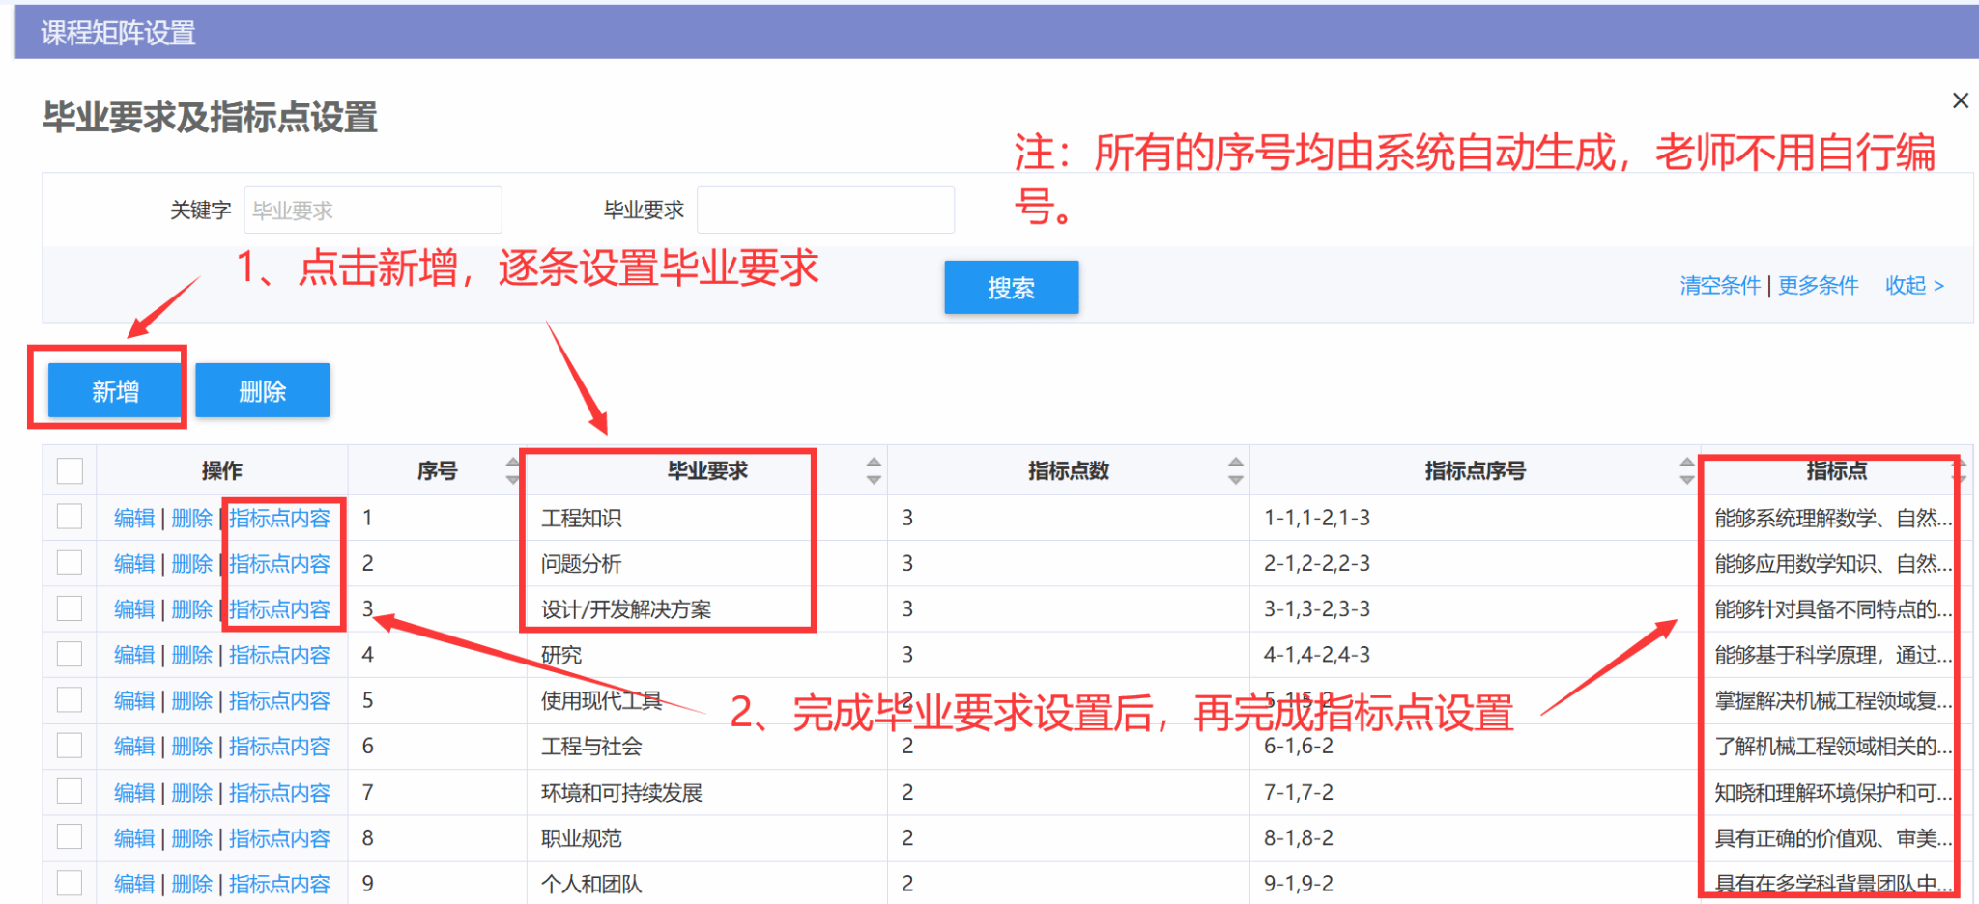This screenshot has height=904, width=1979.
Task: Open 编辑 for 问题分析 row
Action: [x=134, y=563]
